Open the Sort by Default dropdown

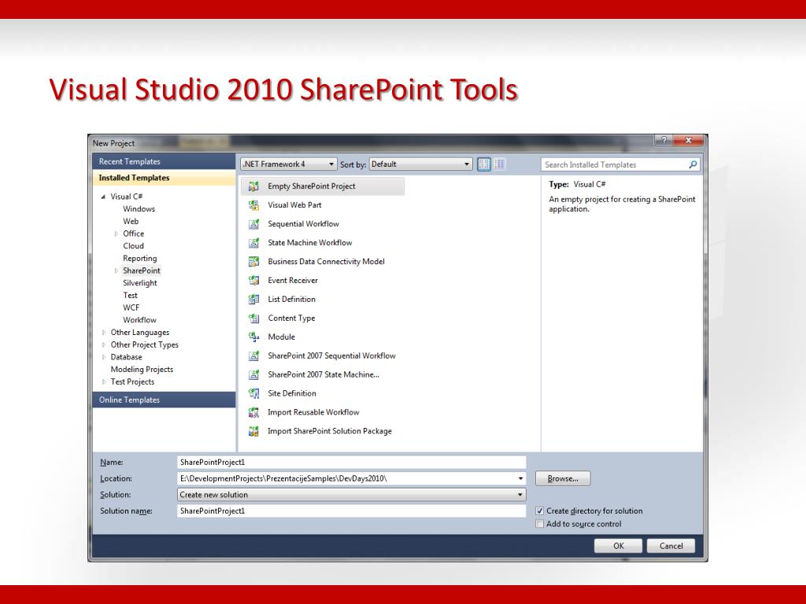tap(420, 164)
